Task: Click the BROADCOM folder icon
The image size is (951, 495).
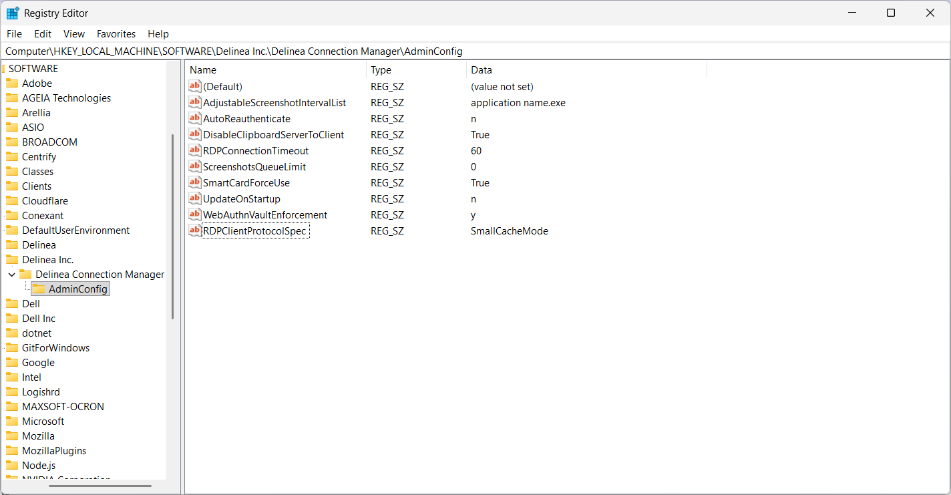Action: 12,142
